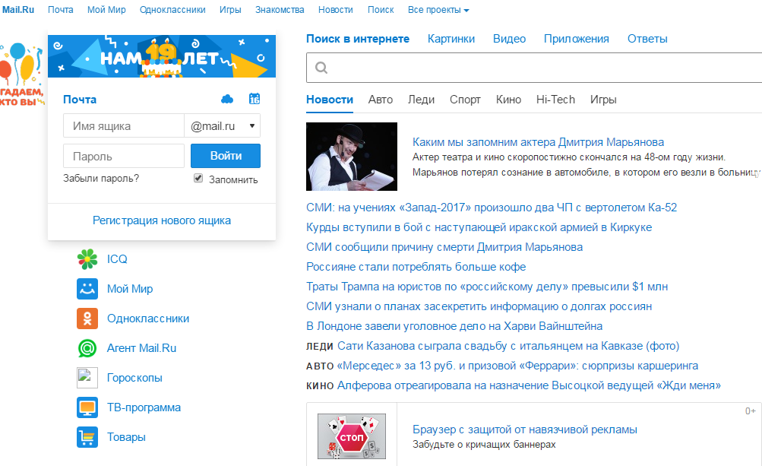Open the Дмитрий Марьянов news photo

pos(351,157)
